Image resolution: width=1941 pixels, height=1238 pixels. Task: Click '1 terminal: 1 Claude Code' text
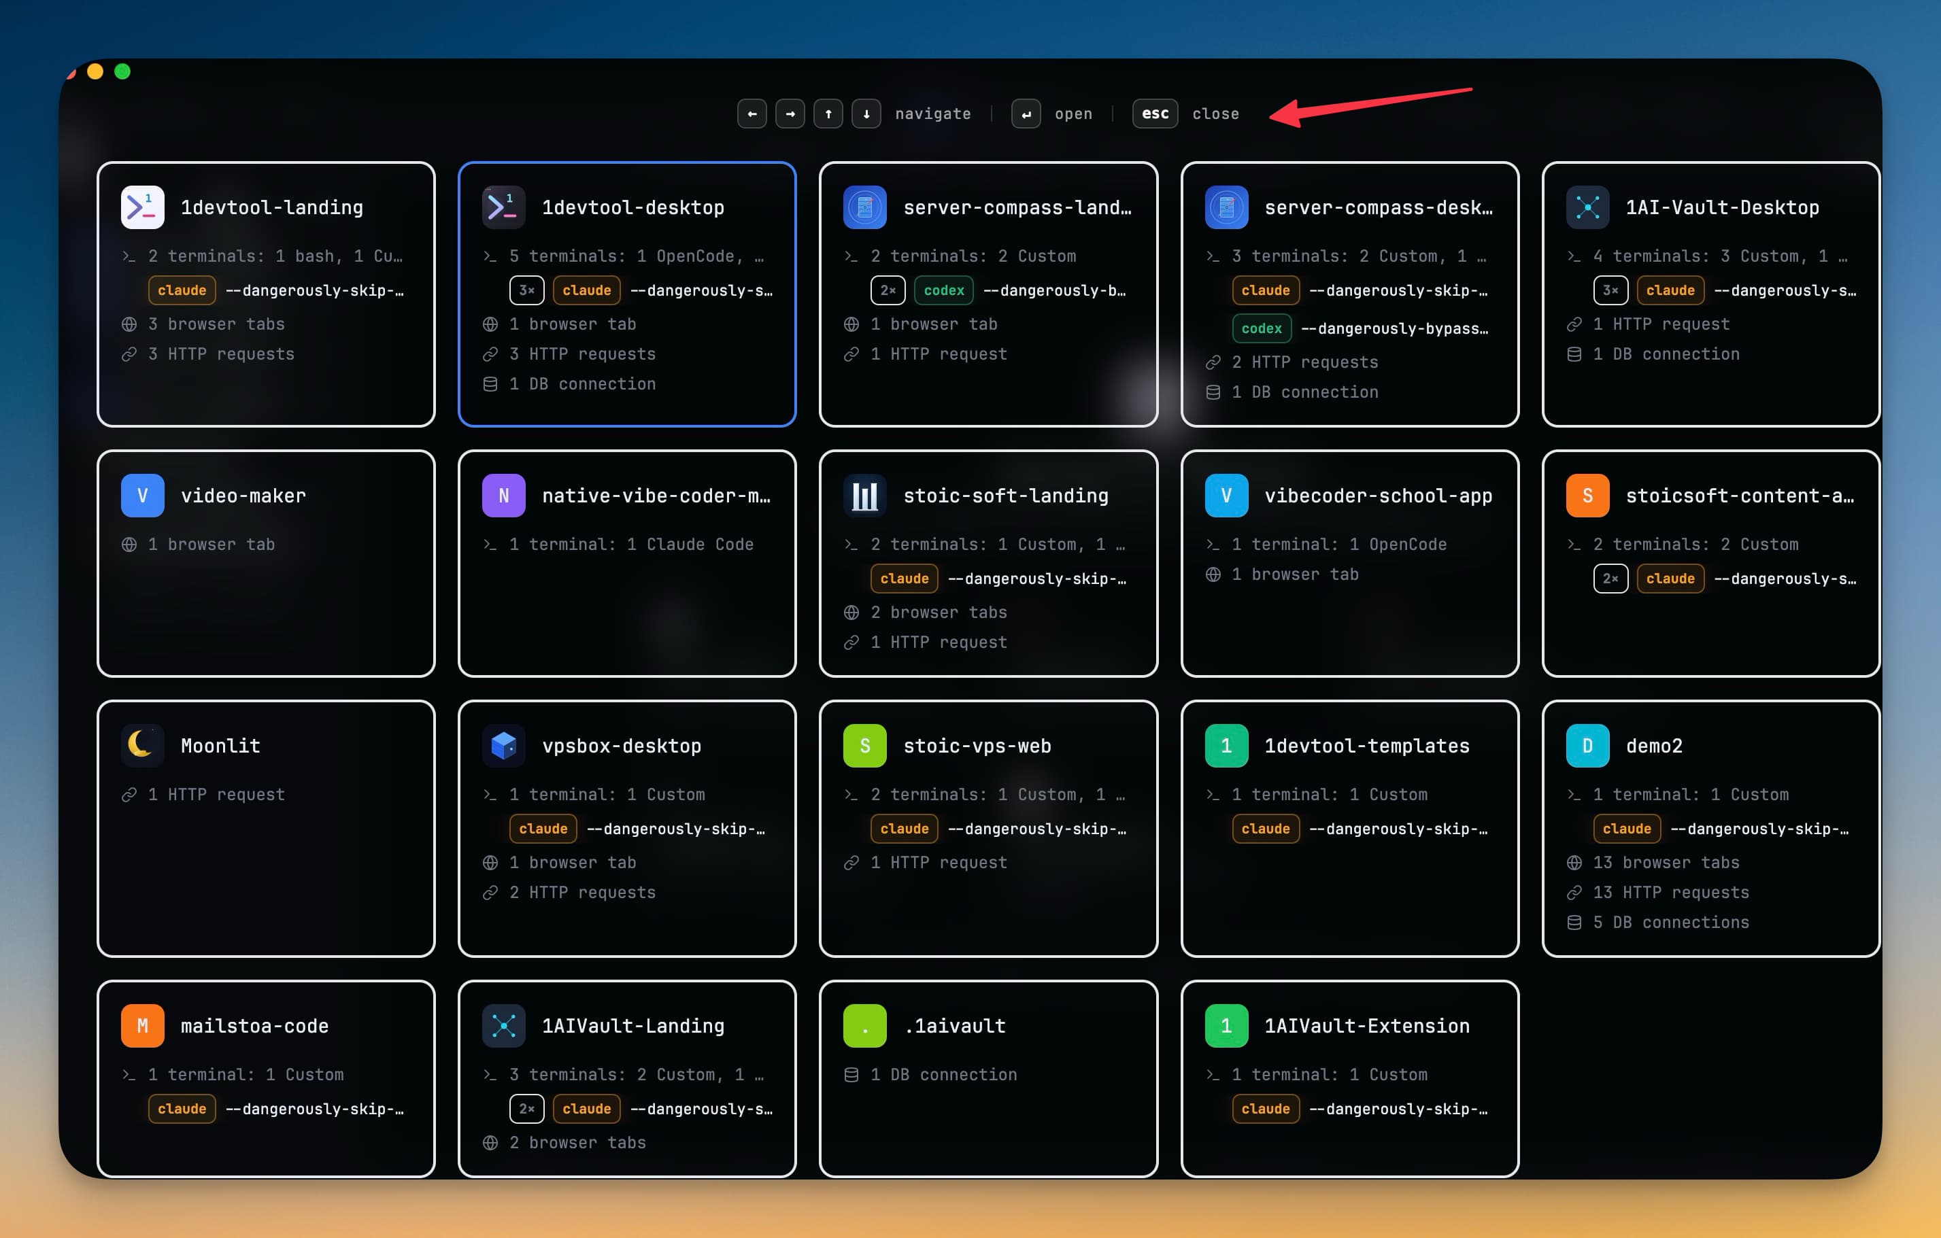(x=631, y=544)
